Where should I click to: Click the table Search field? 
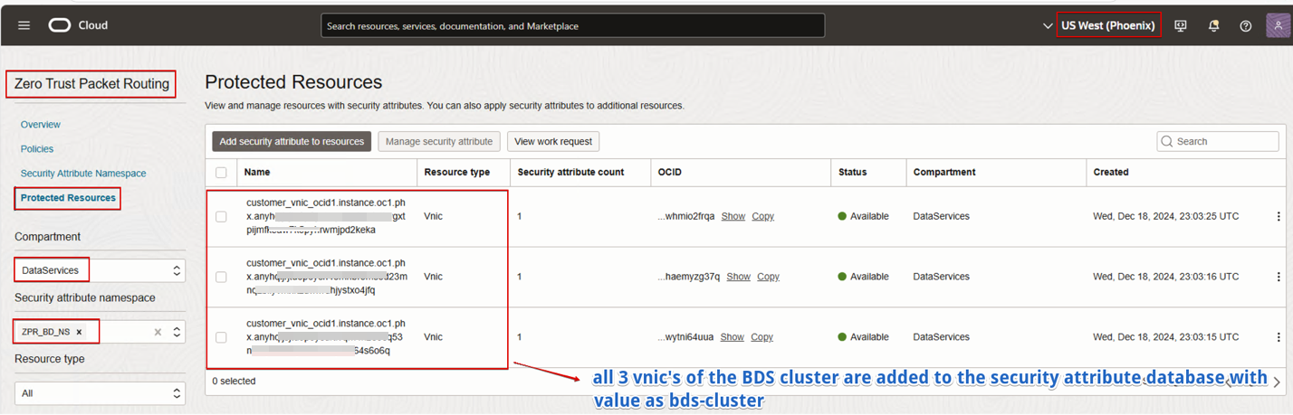pos(1218,141)
